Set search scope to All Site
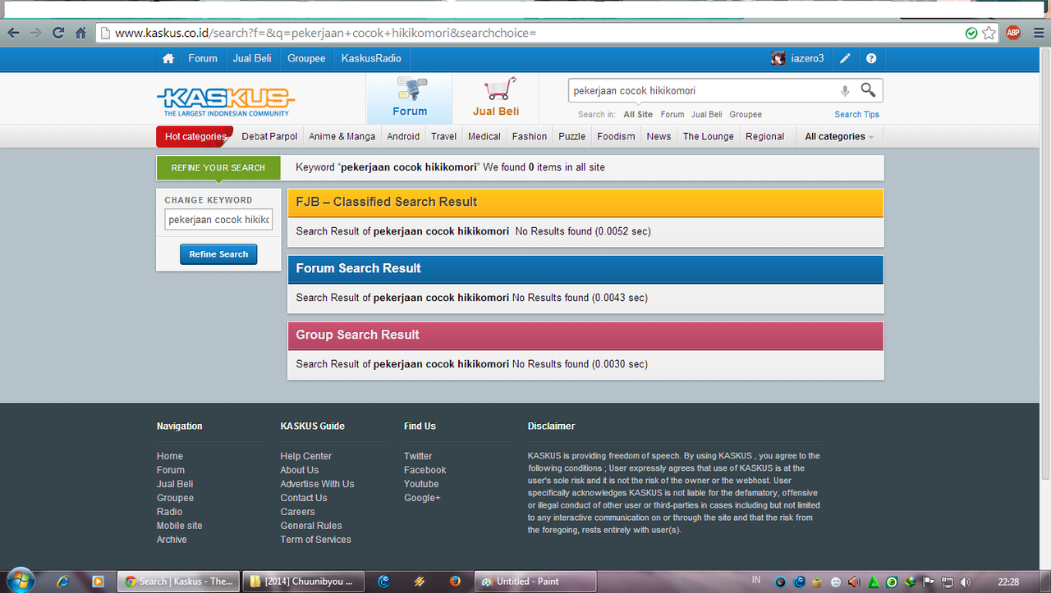Screen dimensions: 1051x593 coord(638,115)
